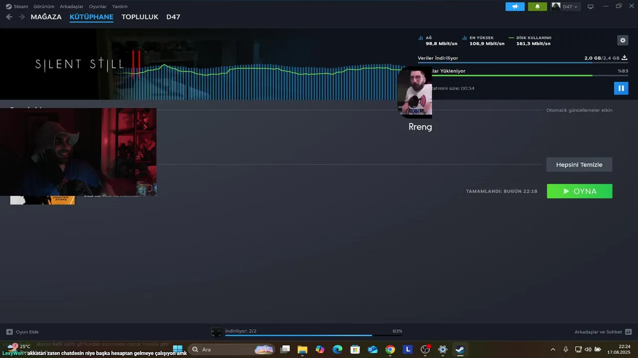Go back with the left arrow
The width and height of the screenshot is (638, 358).
[9, 17]
